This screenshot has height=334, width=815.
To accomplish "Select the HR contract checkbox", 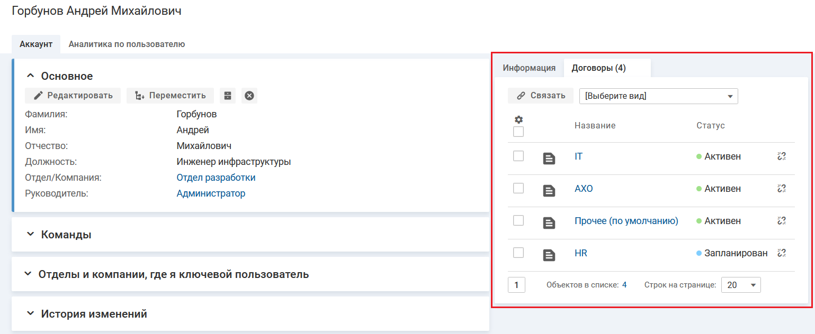I will point(518,253).
